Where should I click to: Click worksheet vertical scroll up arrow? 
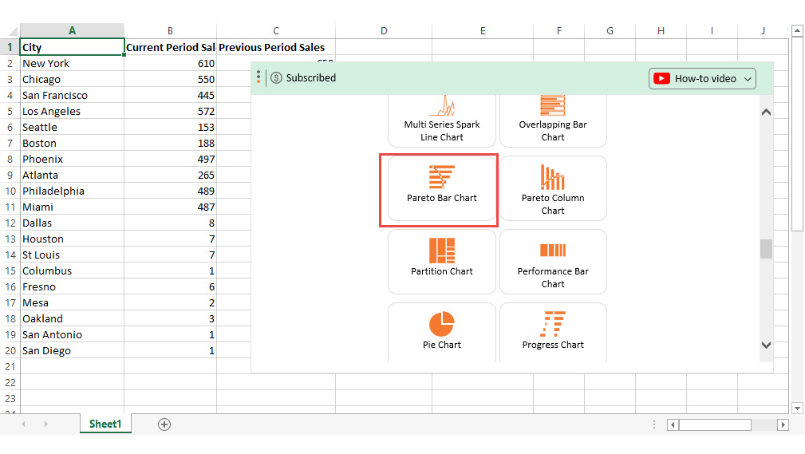coord(797,31)
